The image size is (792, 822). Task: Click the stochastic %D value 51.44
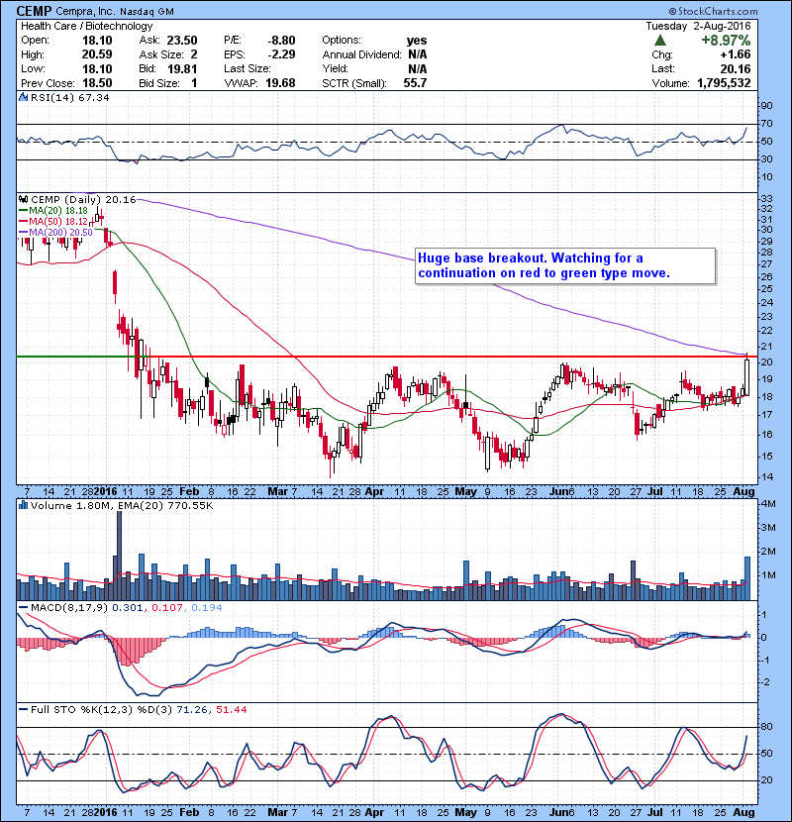[x=231, y=709]
